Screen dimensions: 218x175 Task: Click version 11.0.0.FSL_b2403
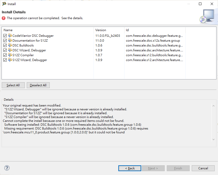click(108, 36)
